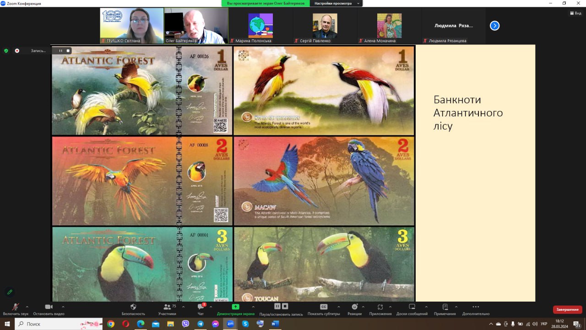The height and width of the screenshot is (330, 586).
Task: Expand audio options arrow next to microphone
Action: pos(27,307)
